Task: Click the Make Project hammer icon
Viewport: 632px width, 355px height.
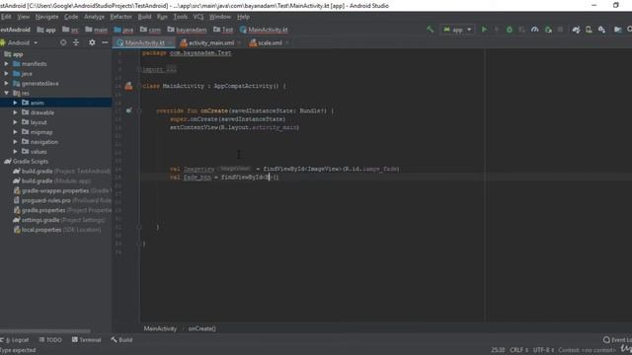Action: coord(431,30)
